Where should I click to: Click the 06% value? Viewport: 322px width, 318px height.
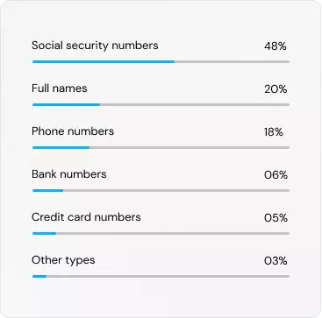[x=275, y=175]
